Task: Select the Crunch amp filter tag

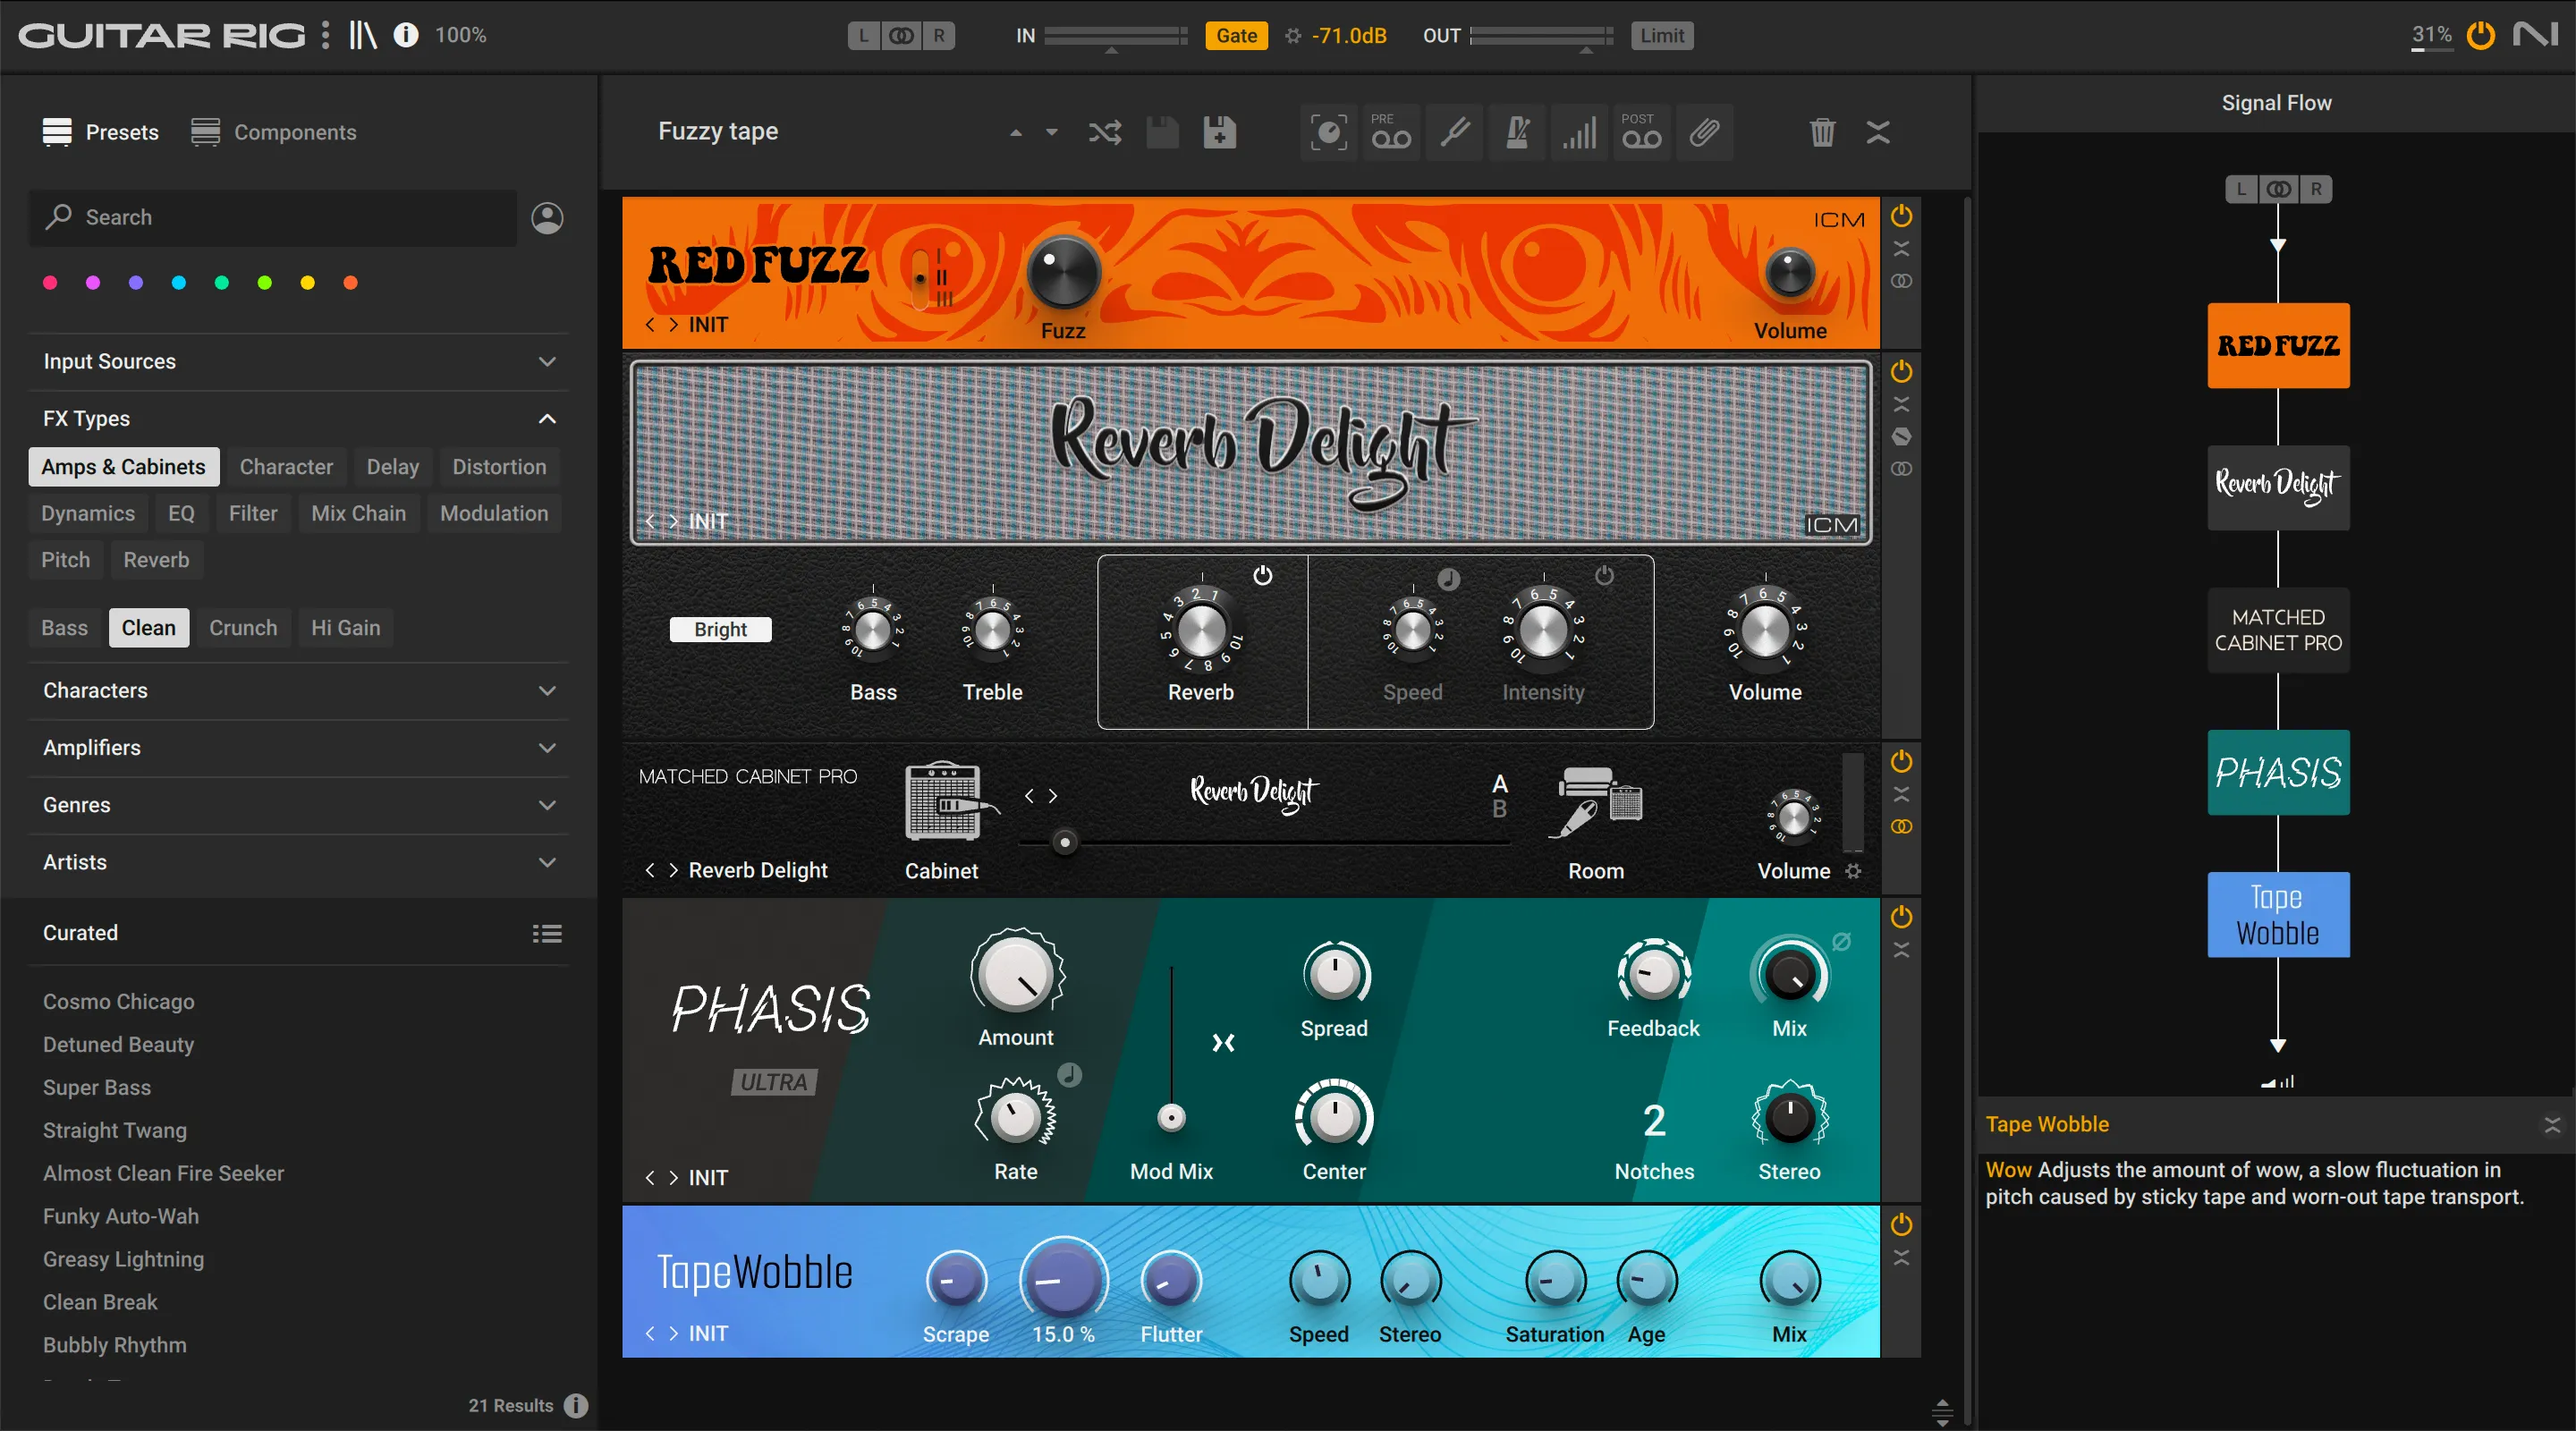Action: click(243, 628)
